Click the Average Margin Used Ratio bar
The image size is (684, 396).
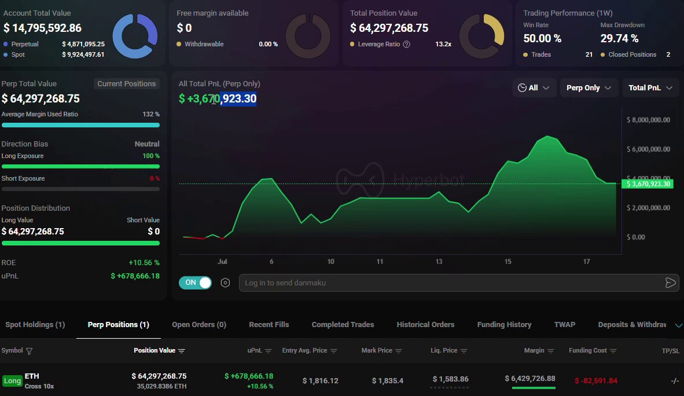tap(80, 125)
